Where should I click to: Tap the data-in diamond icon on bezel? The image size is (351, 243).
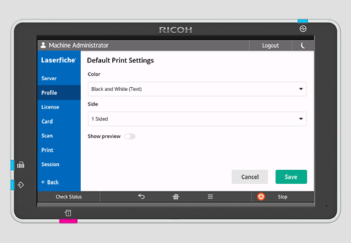tap(20, 185)
